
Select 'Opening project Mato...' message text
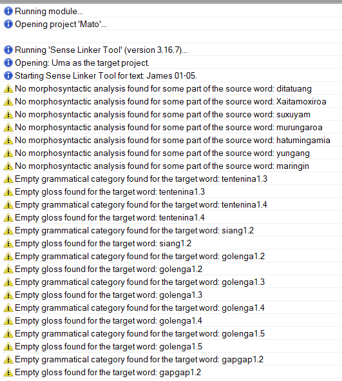pos(61,24)
